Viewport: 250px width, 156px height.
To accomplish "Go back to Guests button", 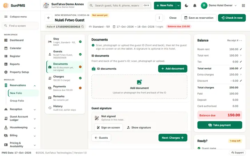I will [x=101, y=138].
